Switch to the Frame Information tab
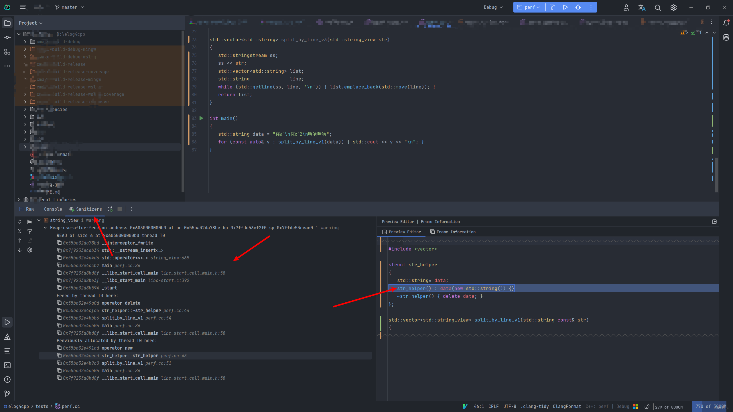 pos(453,232)
